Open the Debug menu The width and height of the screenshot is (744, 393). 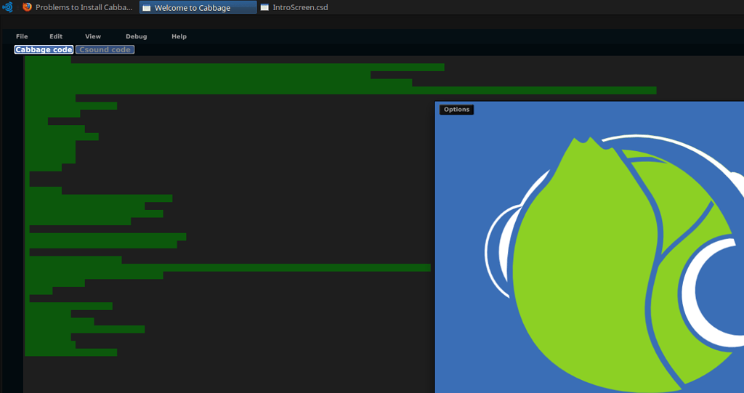click(136, 36)
